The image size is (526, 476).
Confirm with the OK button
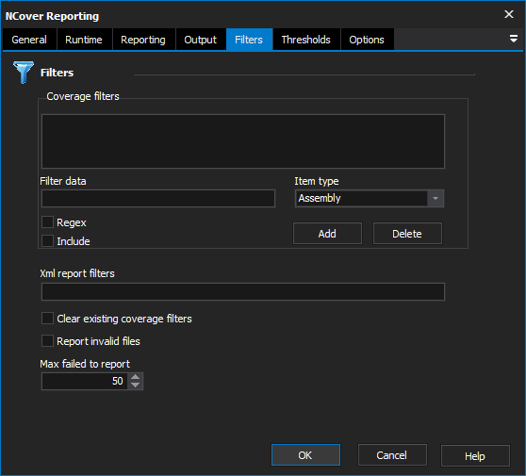pos(305,455)
